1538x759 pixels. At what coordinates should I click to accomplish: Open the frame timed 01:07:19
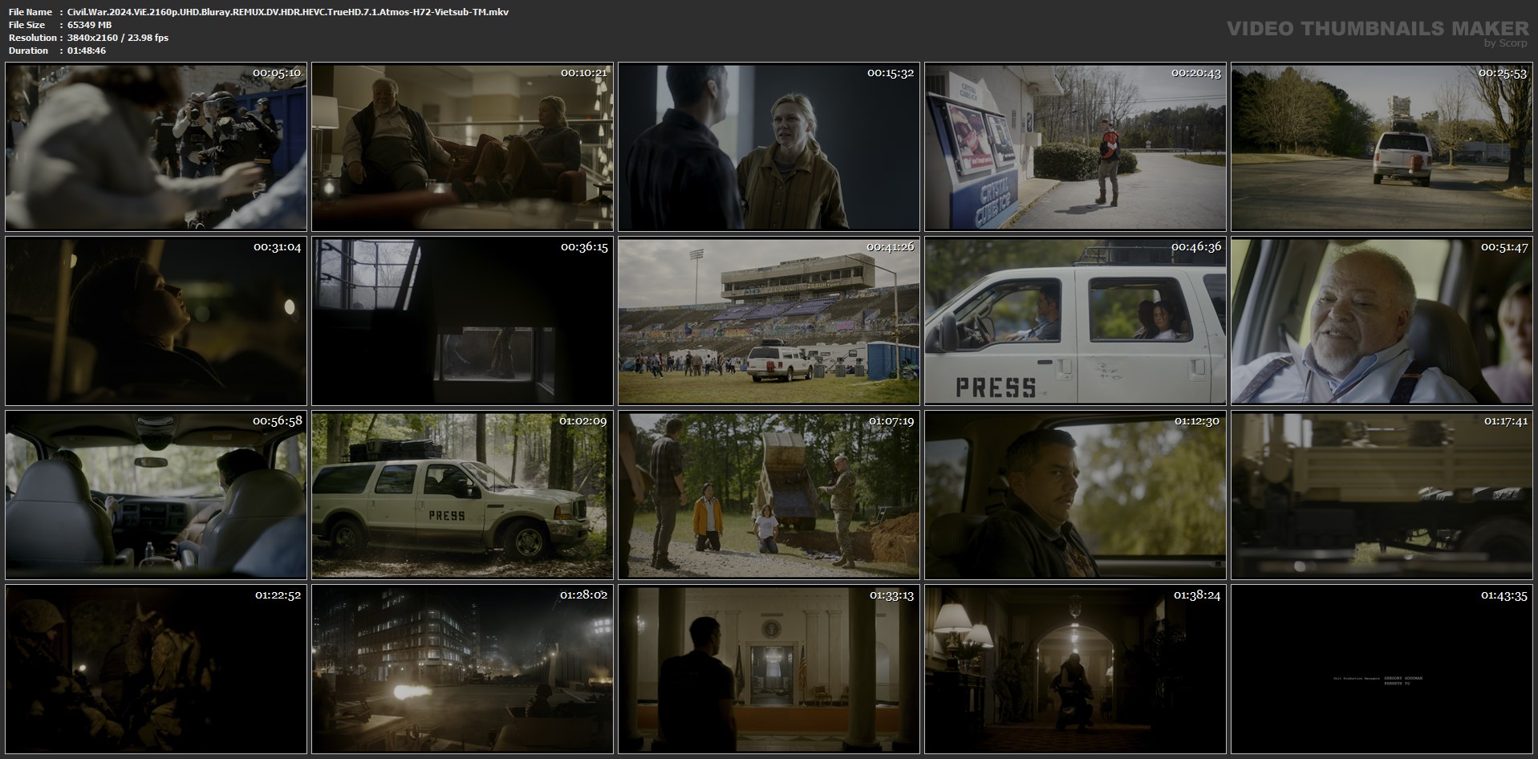[x=769, y=495]
